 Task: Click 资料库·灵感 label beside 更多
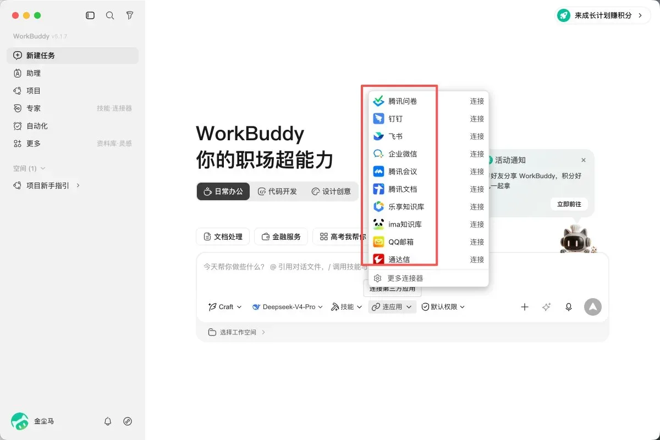(x=114, y=144)
